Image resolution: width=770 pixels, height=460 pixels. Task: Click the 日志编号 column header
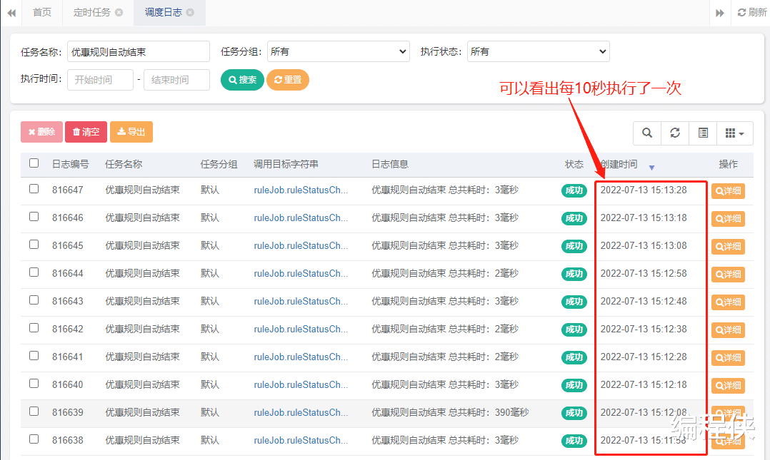click(71, 164)
